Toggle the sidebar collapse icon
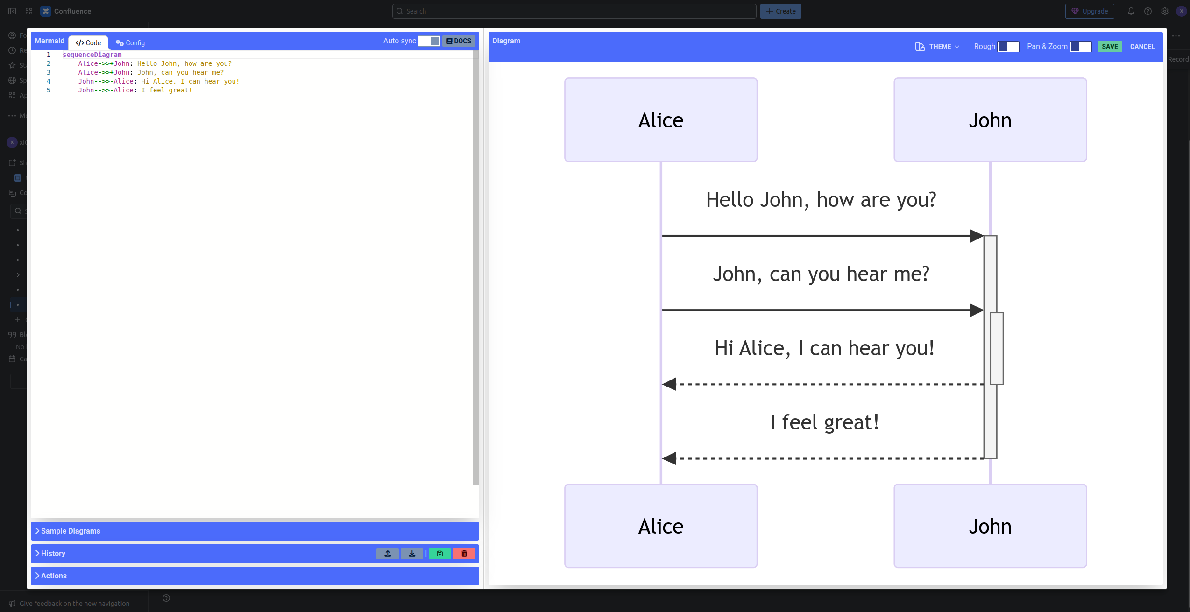1190x612 pixels. pyautogui.click(x=12, y=11)
